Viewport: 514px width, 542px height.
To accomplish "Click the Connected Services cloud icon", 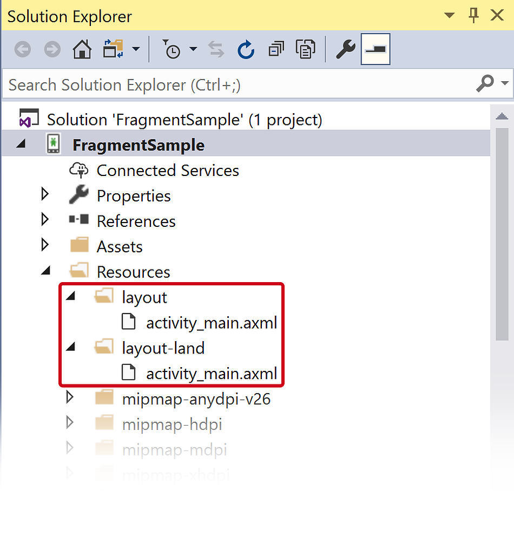I will pos(79,171).
